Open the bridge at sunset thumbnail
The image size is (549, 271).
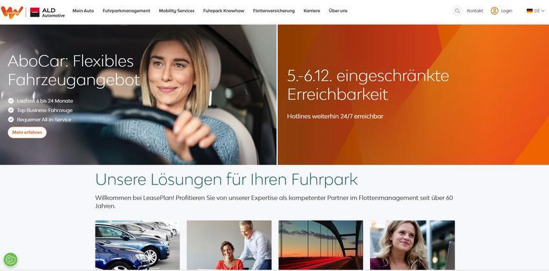[321, 245]
